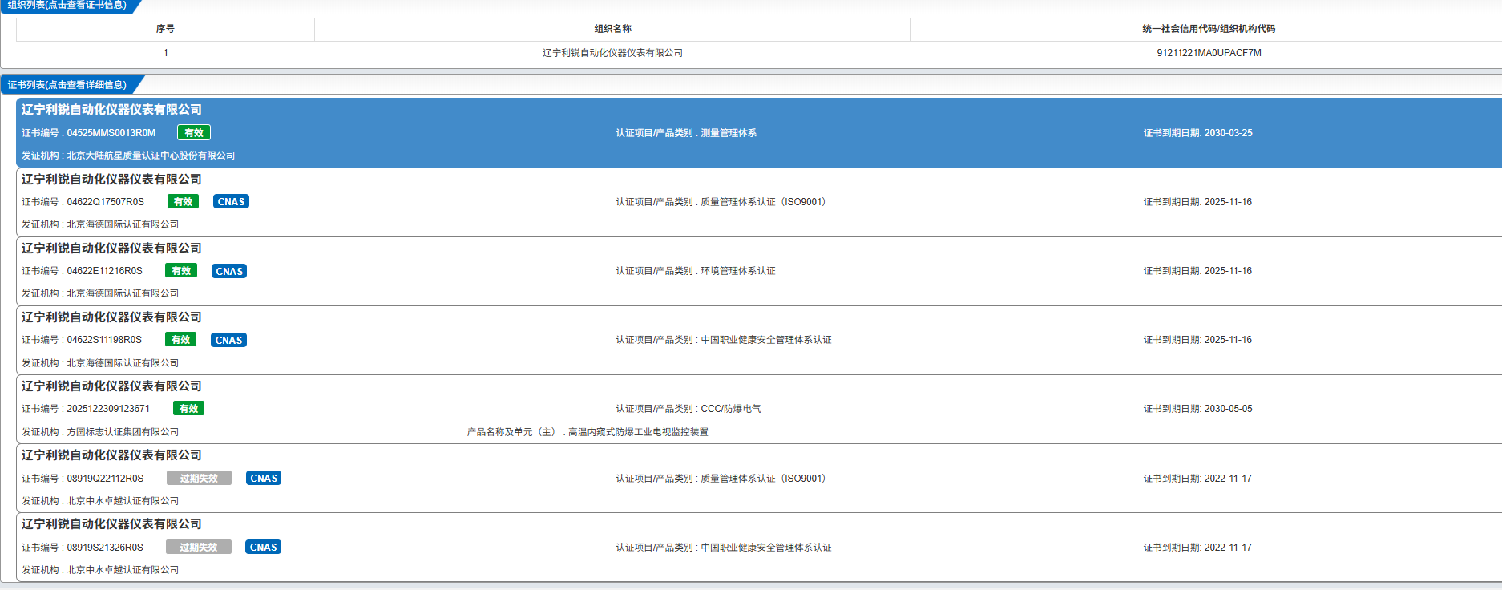Click the CNAS badge on certificate 04622Q17507R0S
The image size is (1502, 590).
(x=231, y=202)
